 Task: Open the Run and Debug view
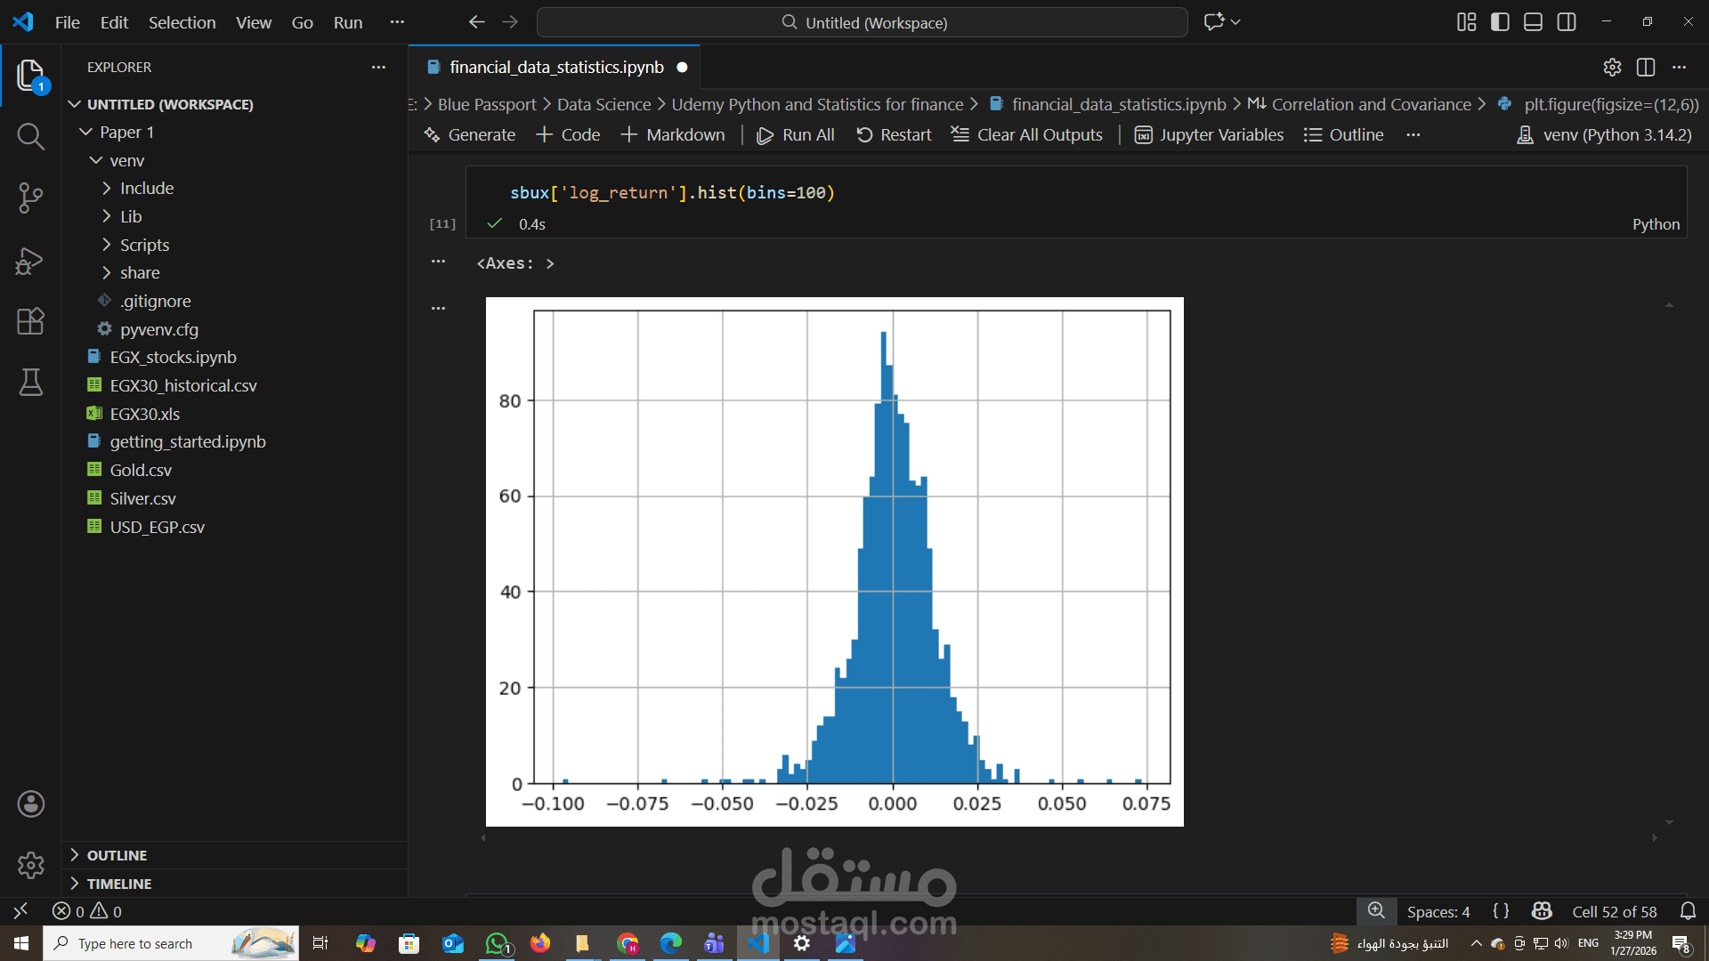(30, 261)
